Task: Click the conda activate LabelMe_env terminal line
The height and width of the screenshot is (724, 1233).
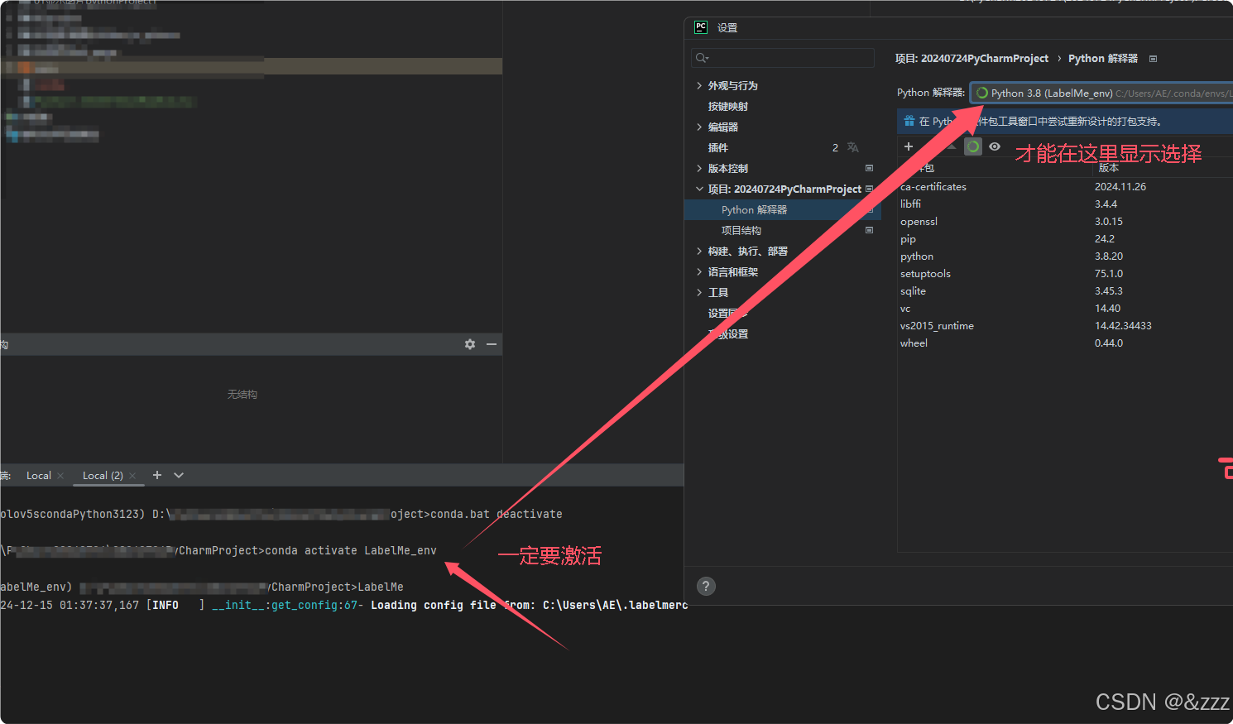Action: click(x=350, y=550)
